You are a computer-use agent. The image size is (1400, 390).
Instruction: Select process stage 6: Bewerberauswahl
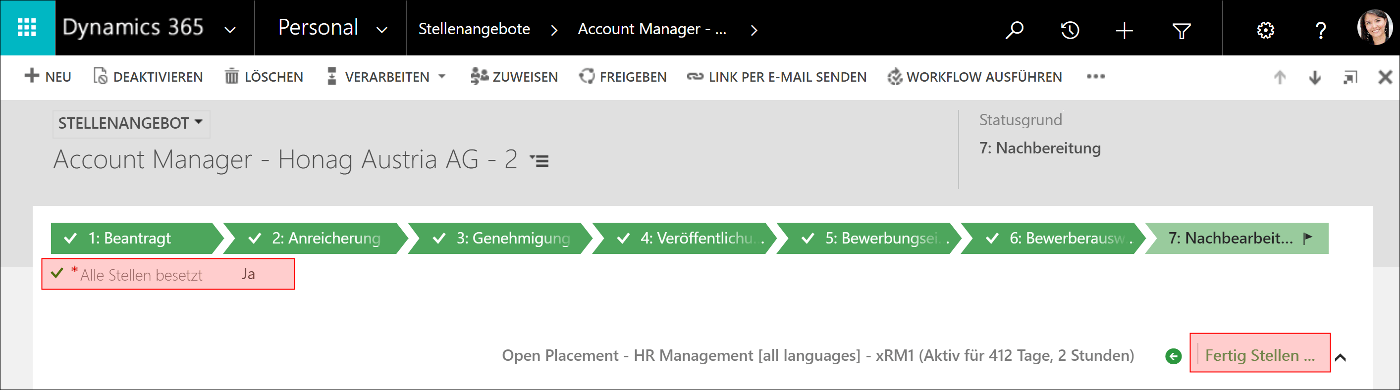coord(1053,238)
